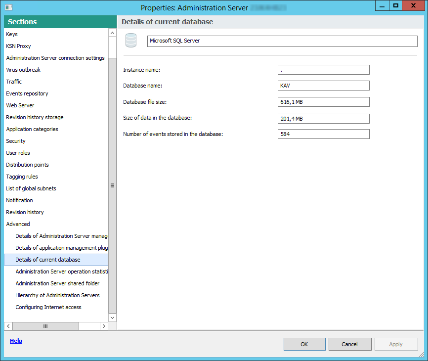The width and height of the screenshot is (428, 361).
Task: Select Hierarchy of Administration Servers
Action: tap(58, 295)
